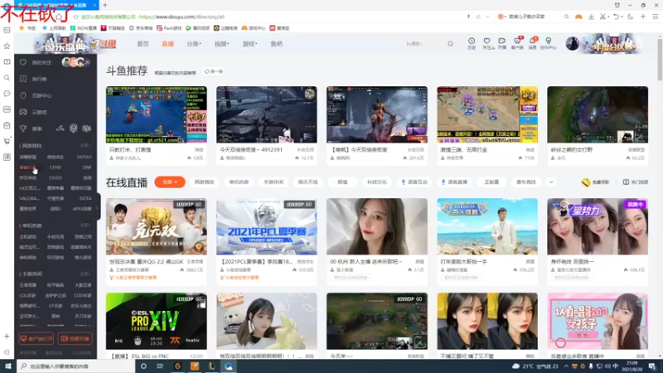Toggle the browser night mode moon icon

click(631, 17)
